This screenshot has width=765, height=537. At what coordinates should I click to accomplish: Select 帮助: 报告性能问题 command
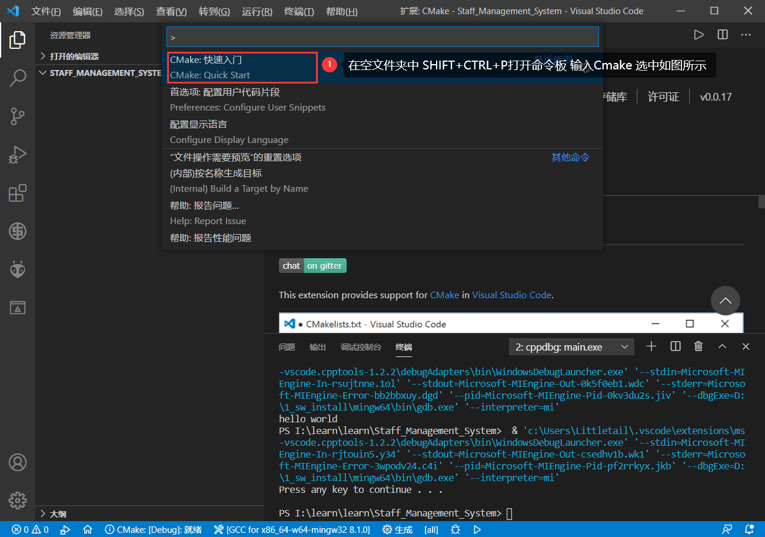point(382,238)
